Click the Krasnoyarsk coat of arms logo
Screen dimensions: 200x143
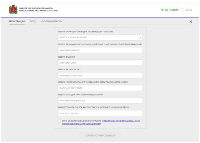[13, 10]
